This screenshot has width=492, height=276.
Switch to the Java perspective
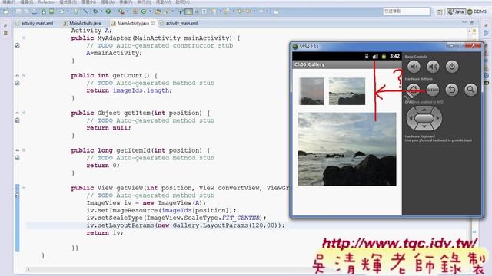point(456,11)
